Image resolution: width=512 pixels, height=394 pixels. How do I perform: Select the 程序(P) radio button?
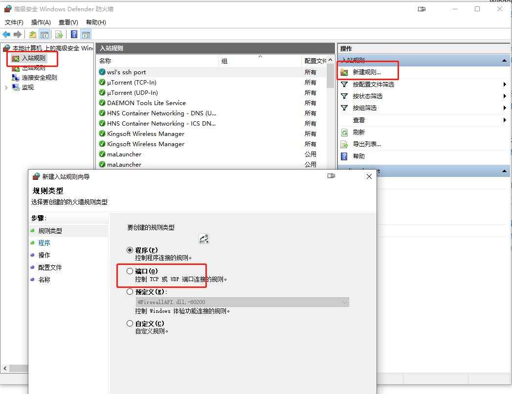[130, 250]
